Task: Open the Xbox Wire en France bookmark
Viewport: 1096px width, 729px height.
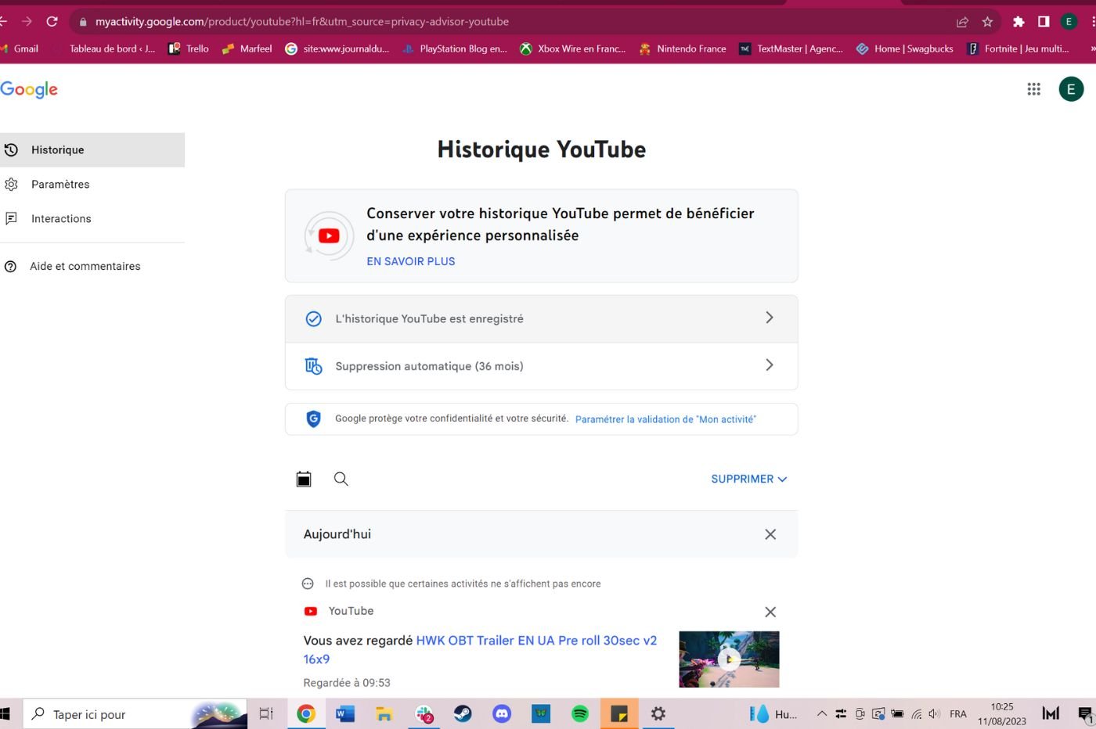Action: pos(573,48)
